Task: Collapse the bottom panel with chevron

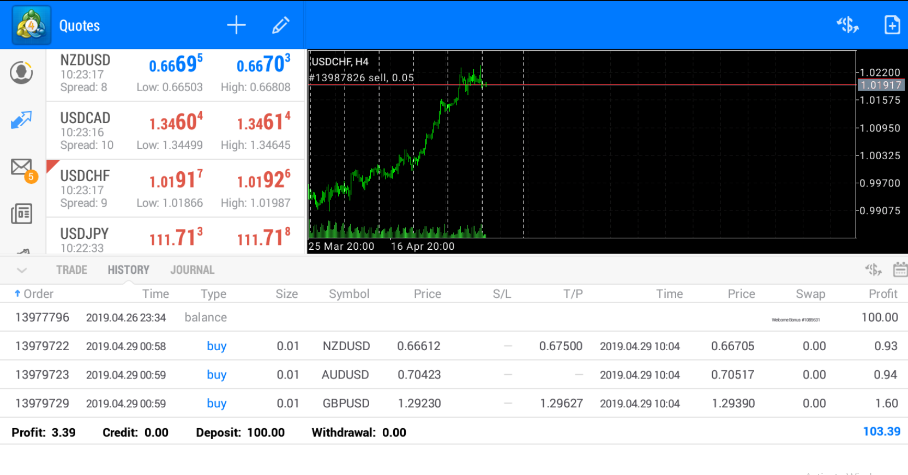Action: pyautogui.click(x=22, y=270)
